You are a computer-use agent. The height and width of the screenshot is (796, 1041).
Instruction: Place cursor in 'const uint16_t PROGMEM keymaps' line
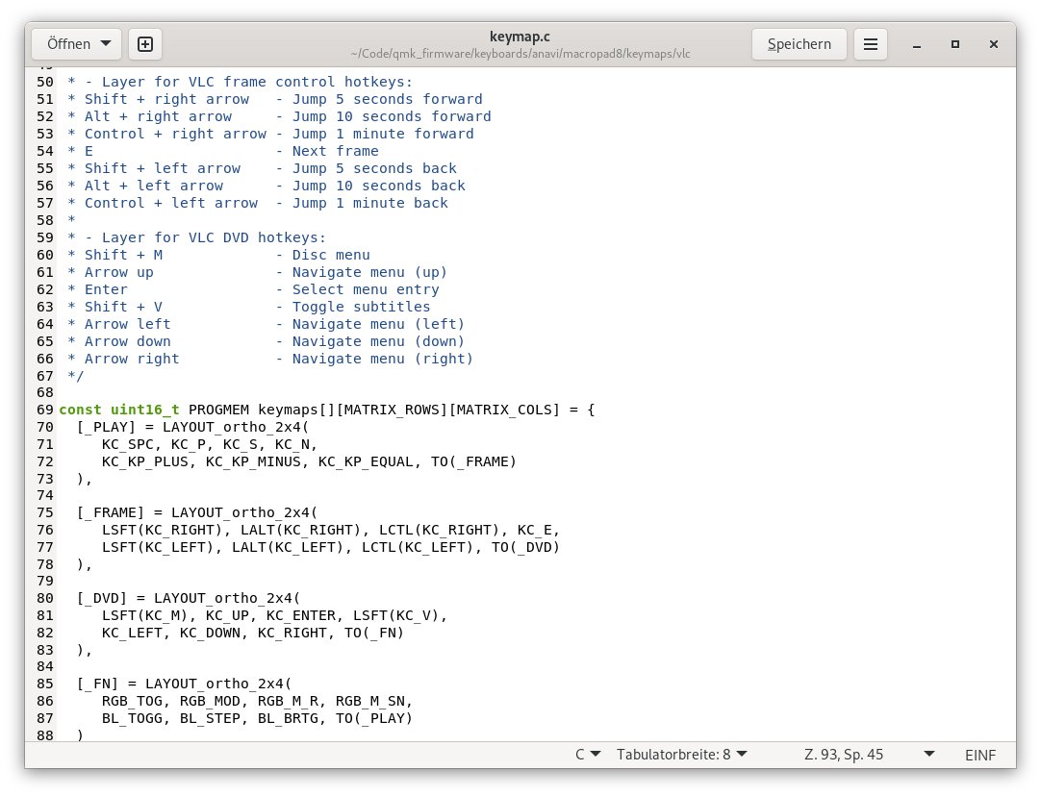click(327, 410)
